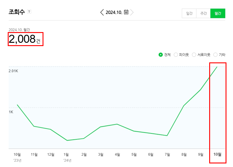Select the 서로이웃 radio button
This screenshot has width=233, height=167.
[194, 55]
